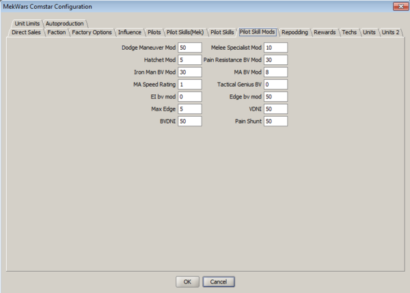Switch to the Autoproduction tab
This screenshot has width=410, height=293.
64,23
